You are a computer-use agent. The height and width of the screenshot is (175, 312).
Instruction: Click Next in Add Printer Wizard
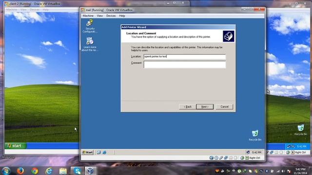click(205, 107)
